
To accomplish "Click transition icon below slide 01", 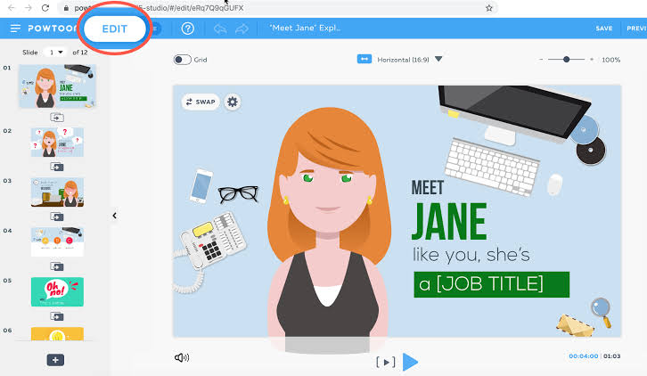I will (57, 118).
